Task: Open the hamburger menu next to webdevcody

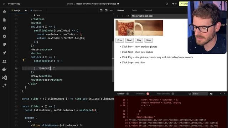Action: click(4, 4)
